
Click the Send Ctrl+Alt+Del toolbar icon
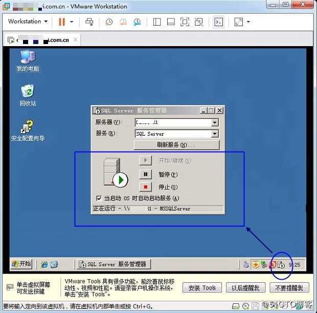click(x=89, y=22)
